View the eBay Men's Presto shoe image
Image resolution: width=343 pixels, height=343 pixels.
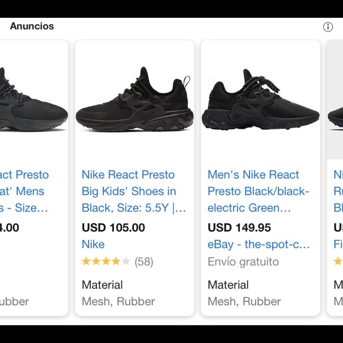[261, 99]
